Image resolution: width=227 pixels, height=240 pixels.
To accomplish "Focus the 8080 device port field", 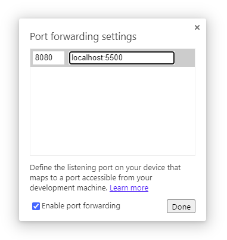I will [48, 58].
